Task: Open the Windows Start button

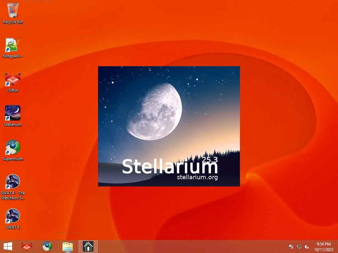Action: [x=8, y=246]
